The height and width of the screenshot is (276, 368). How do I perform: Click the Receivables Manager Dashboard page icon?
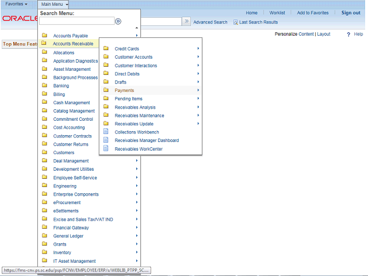106,140
